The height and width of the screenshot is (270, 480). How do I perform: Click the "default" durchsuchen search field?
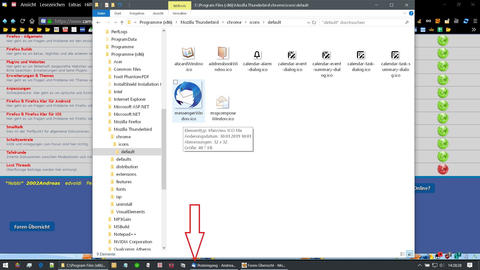[x=362, y=22]
